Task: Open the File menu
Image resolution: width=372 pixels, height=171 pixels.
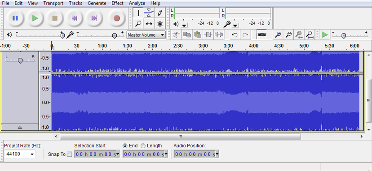Action: pyautogui.click(x=5, y=3)
